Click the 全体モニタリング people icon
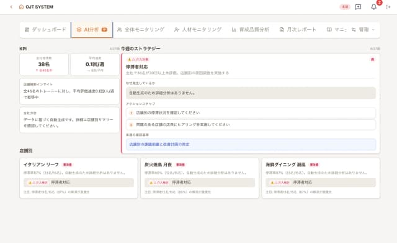 click(120, 30)
